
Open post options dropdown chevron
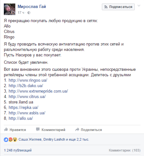click(x=139, y=6)
